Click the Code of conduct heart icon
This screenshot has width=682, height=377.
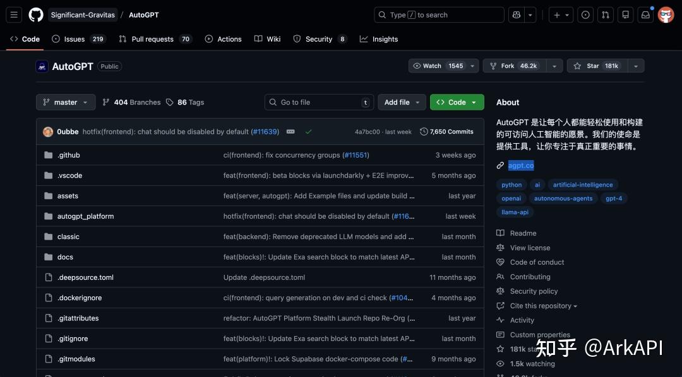pyautogui.click(x=500, y=262)
